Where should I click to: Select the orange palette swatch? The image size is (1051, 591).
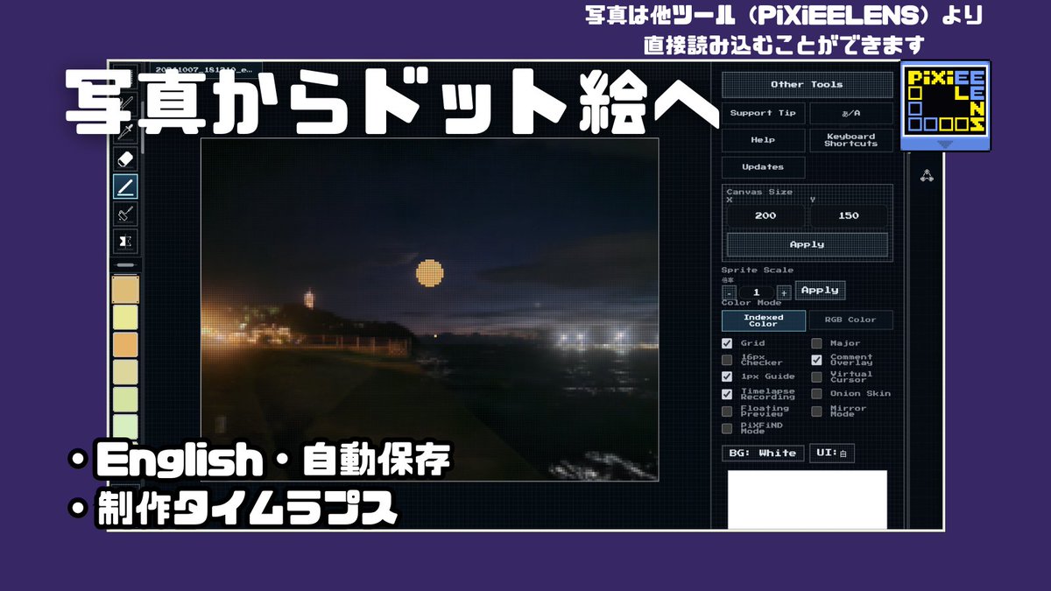tap(126, 345)
